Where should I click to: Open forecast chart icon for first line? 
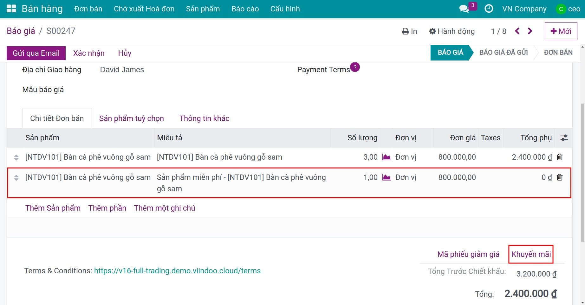[386, 157]
